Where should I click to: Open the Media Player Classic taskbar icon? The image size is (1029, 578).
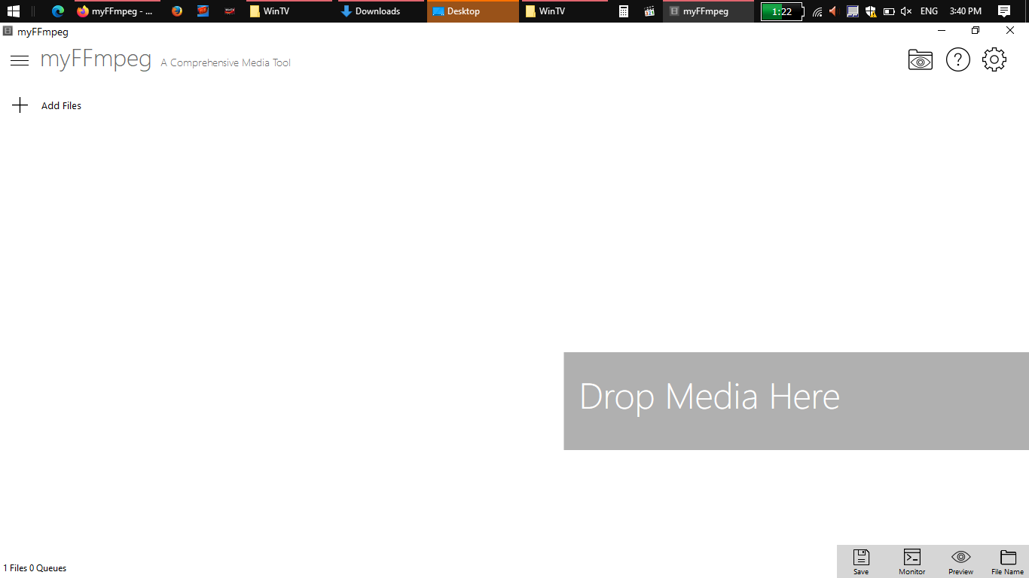(x=649, y=11)
